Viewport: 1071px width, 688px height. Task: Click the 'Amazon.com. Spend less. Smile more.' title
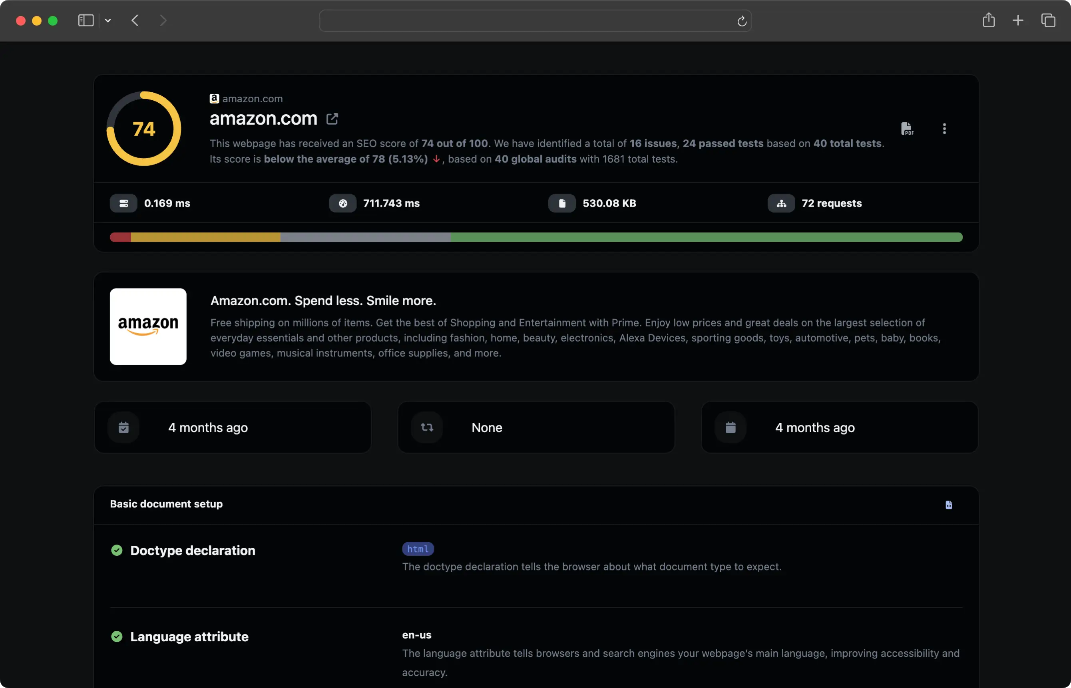click(x=323, y=301)
